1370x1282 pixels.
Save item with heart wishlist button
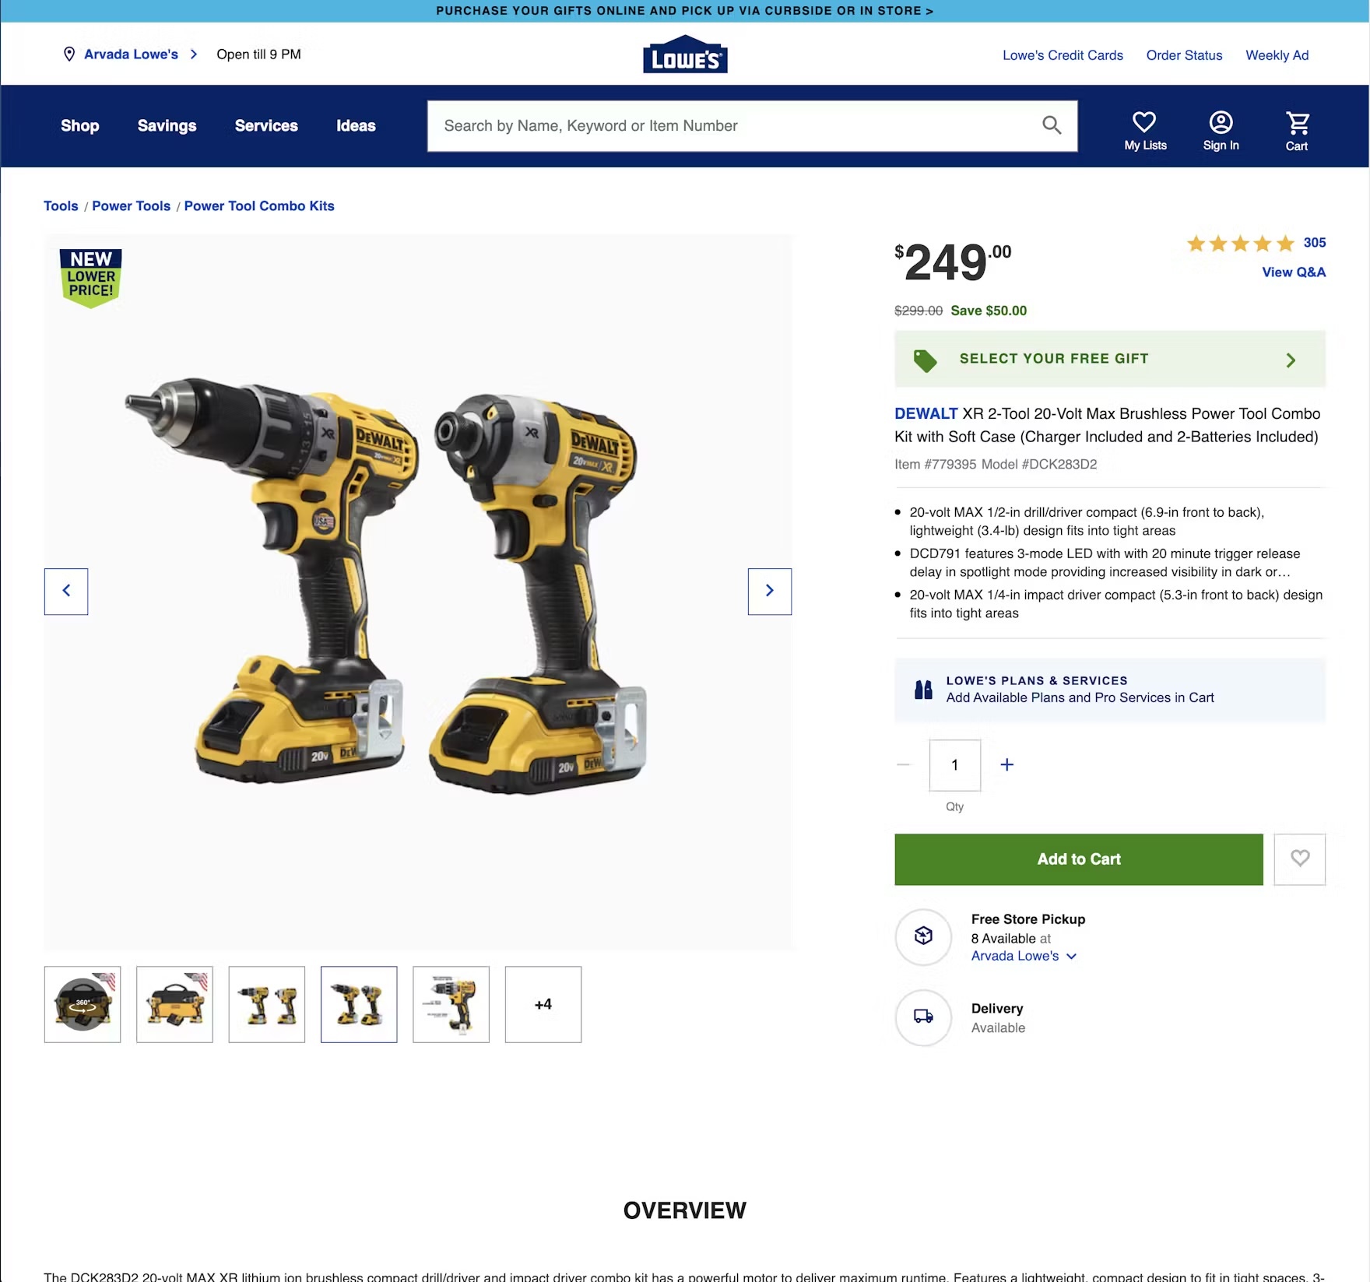[1300, 859]
